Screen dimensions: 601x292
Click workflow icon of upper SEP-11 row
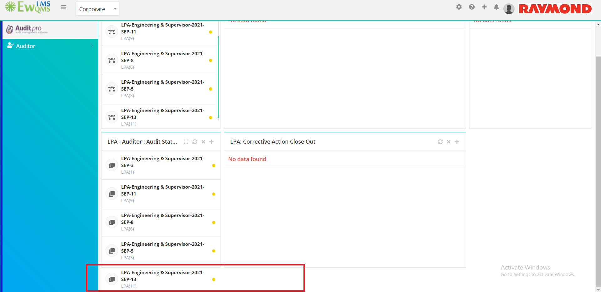[112, 32]
